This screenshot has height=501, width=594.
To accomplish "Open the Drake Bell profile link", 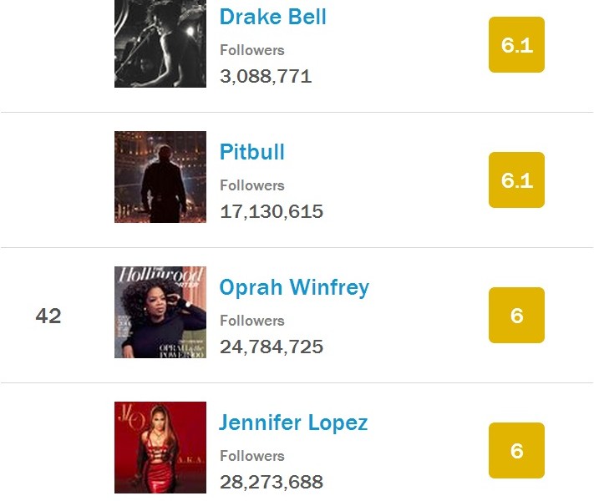I will [272, 17].
